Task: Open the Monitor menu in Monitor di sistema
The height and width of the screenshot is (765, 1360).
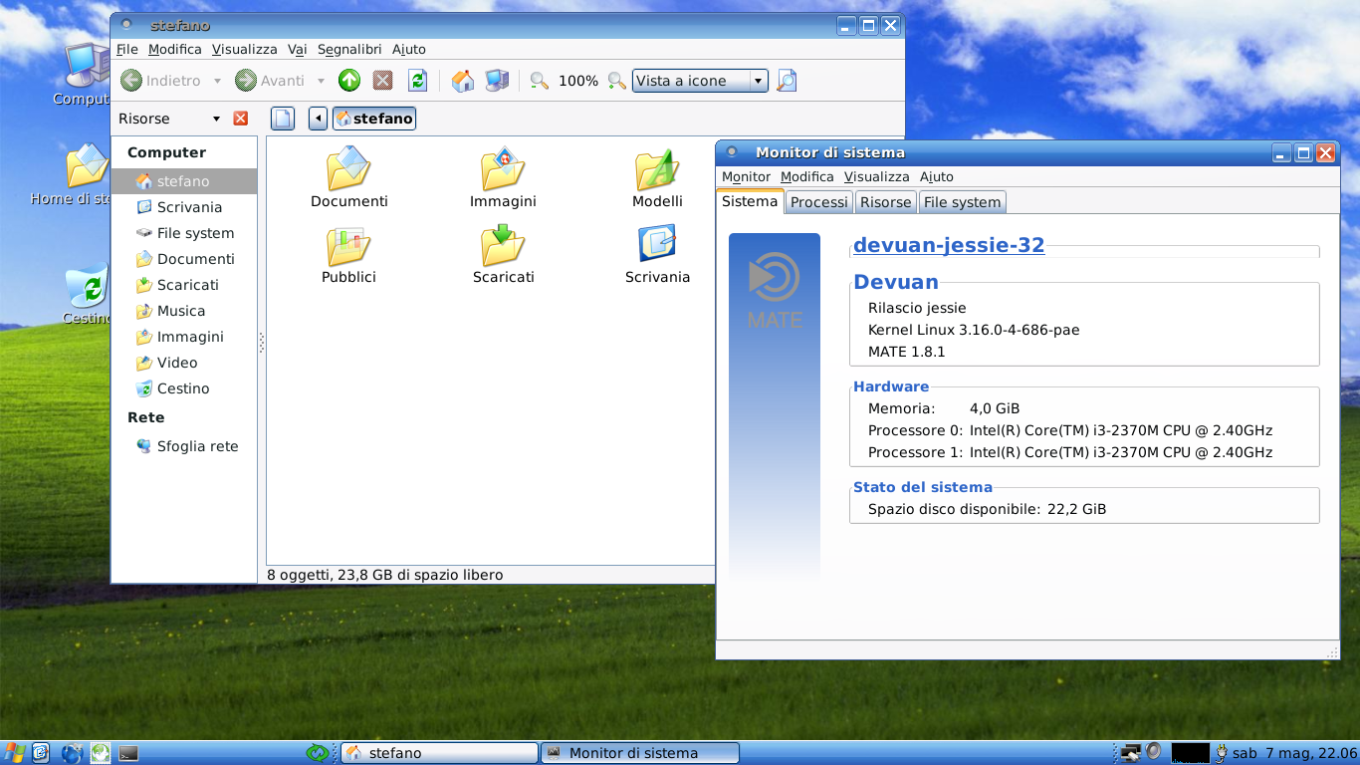Action: (746, 176)
